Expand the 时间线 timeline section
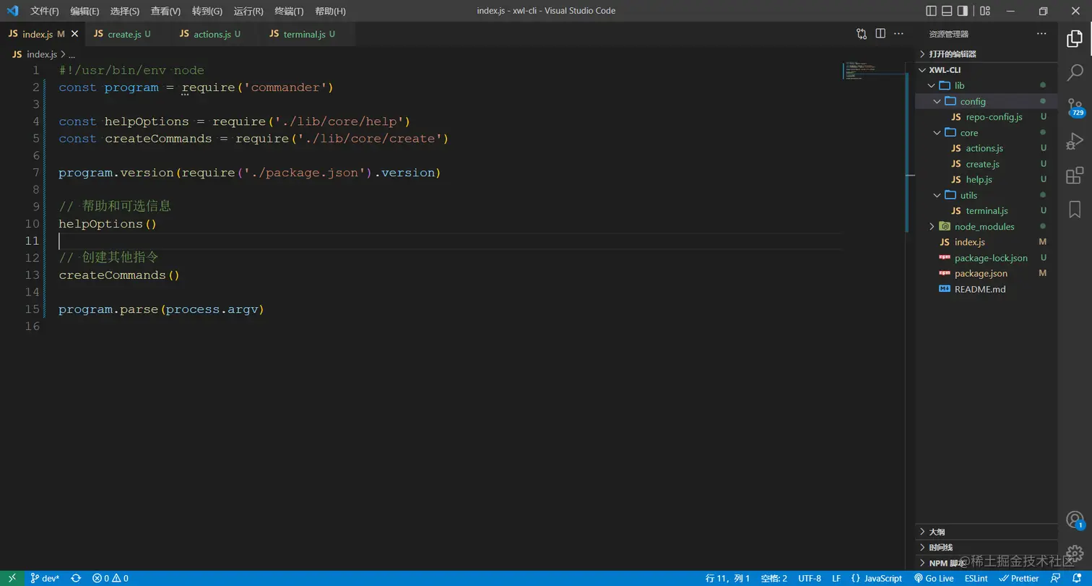This screenshot has height=586, width=1092. [986, 548]
